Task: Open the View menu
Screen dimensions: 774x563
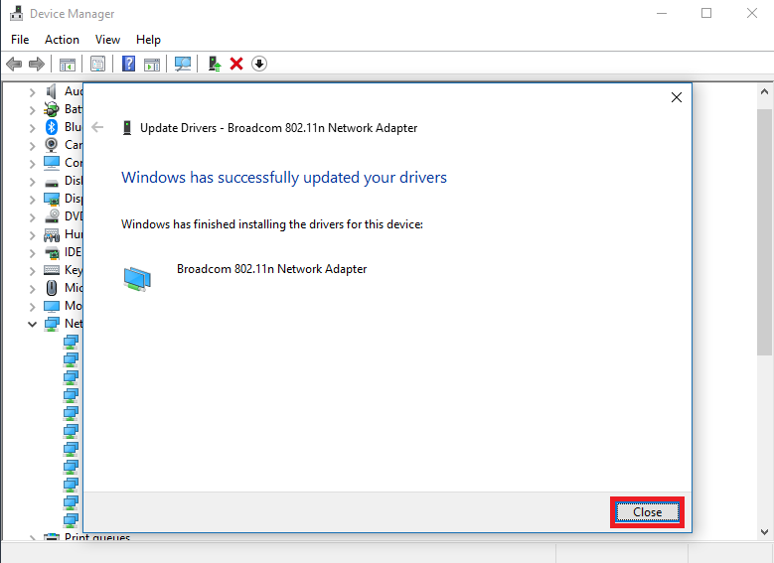Action: click(107, 40)
